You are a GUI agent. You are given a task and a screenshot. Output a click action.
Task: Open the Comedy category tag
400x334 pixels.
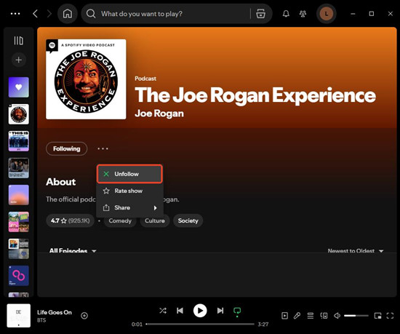tap(120, 220)
